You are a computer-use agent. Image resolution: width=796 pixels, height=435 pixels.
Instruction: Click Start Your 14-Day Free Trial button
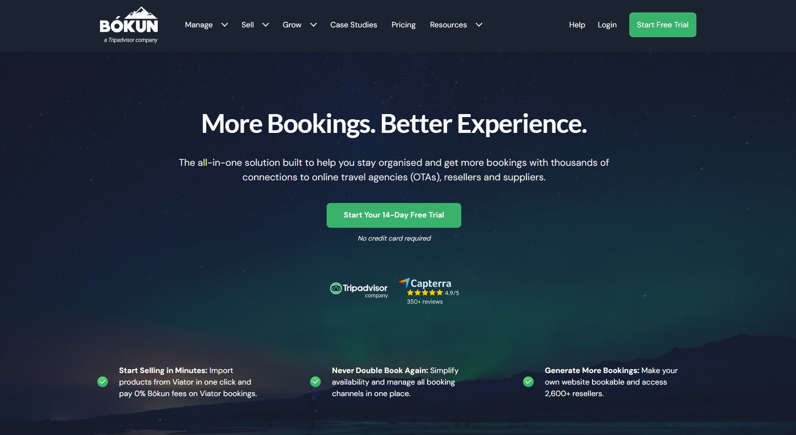(394, 215)
